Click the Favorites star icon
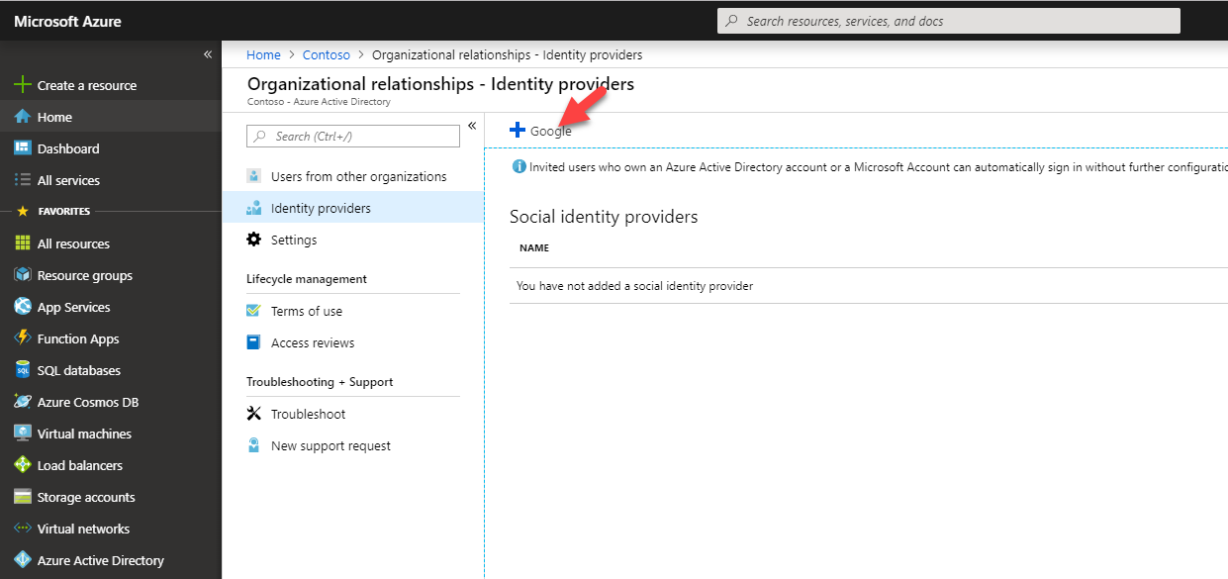Viewport: 1228px width, 579px height. (23, 211)
